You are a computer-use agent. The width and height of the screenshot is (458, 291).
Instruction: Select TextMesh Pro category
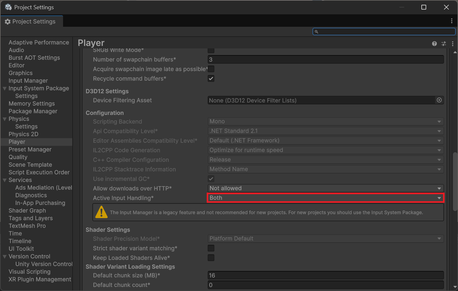[x=27, y=226]
